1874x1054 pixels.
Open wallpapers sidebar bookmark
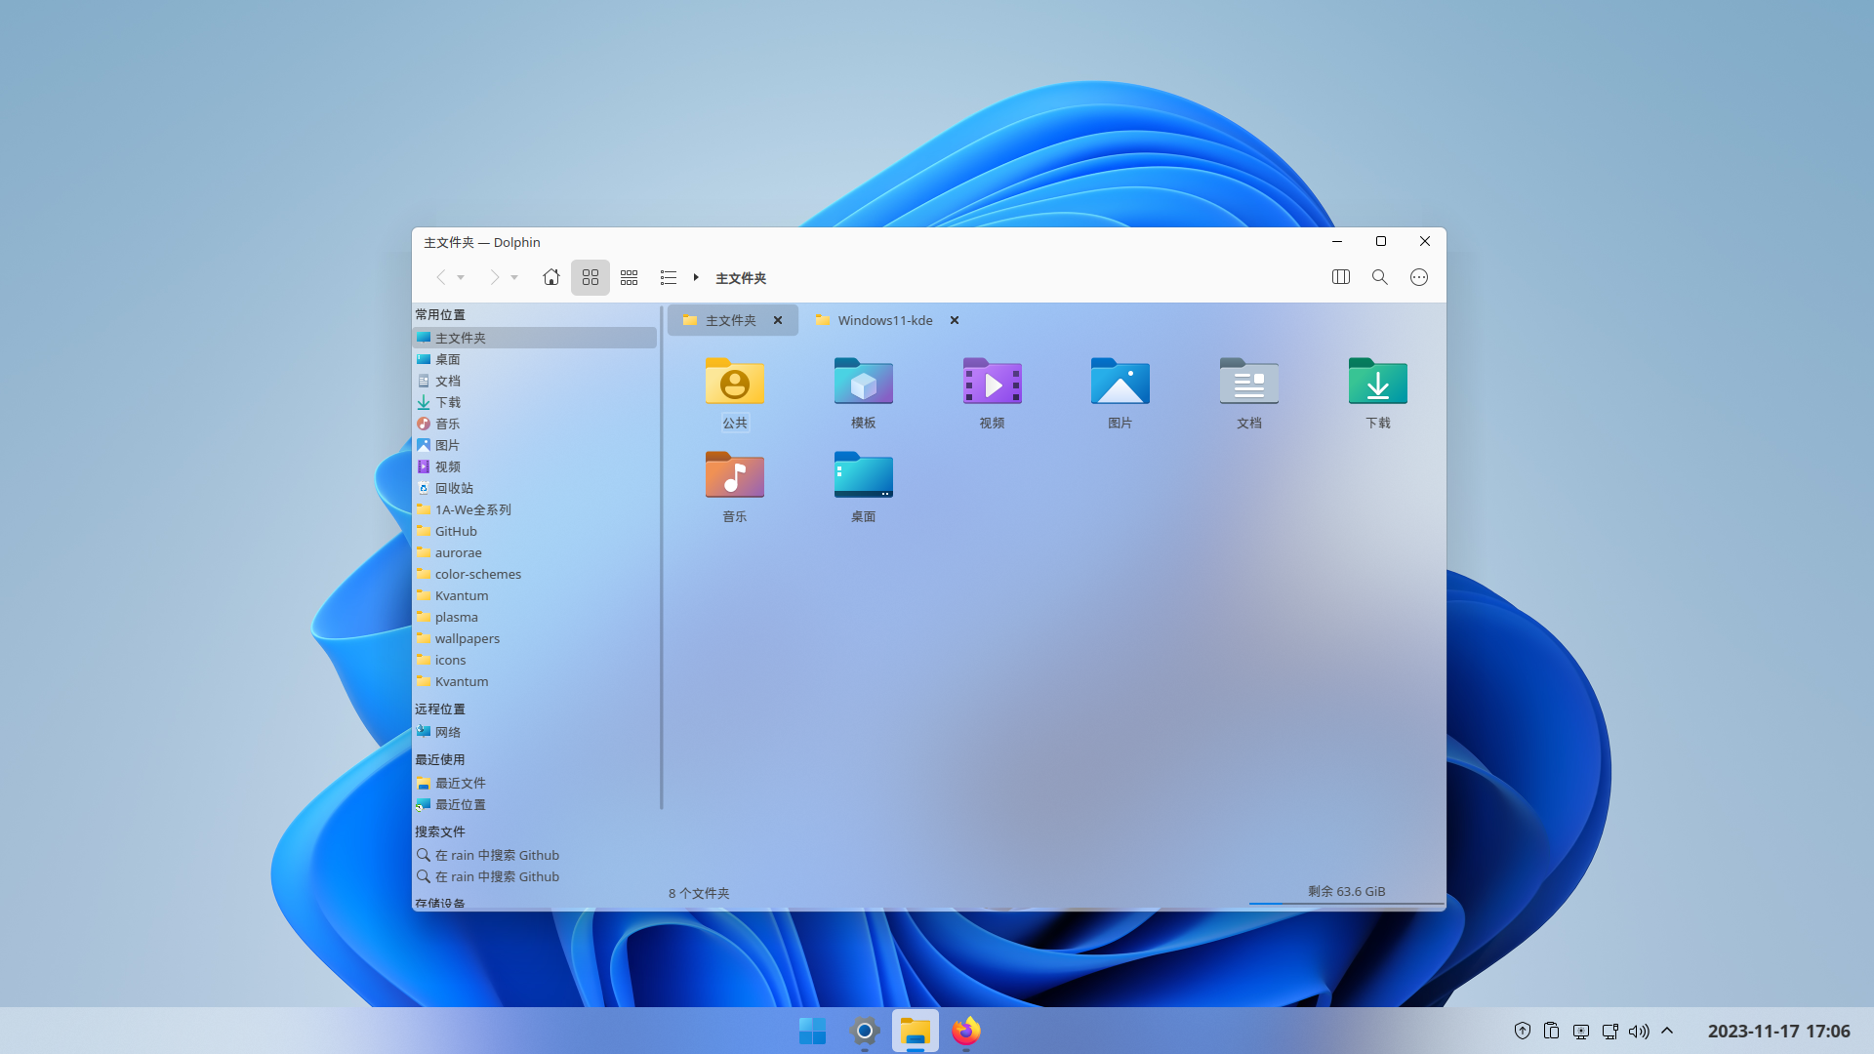coord(535,638)
